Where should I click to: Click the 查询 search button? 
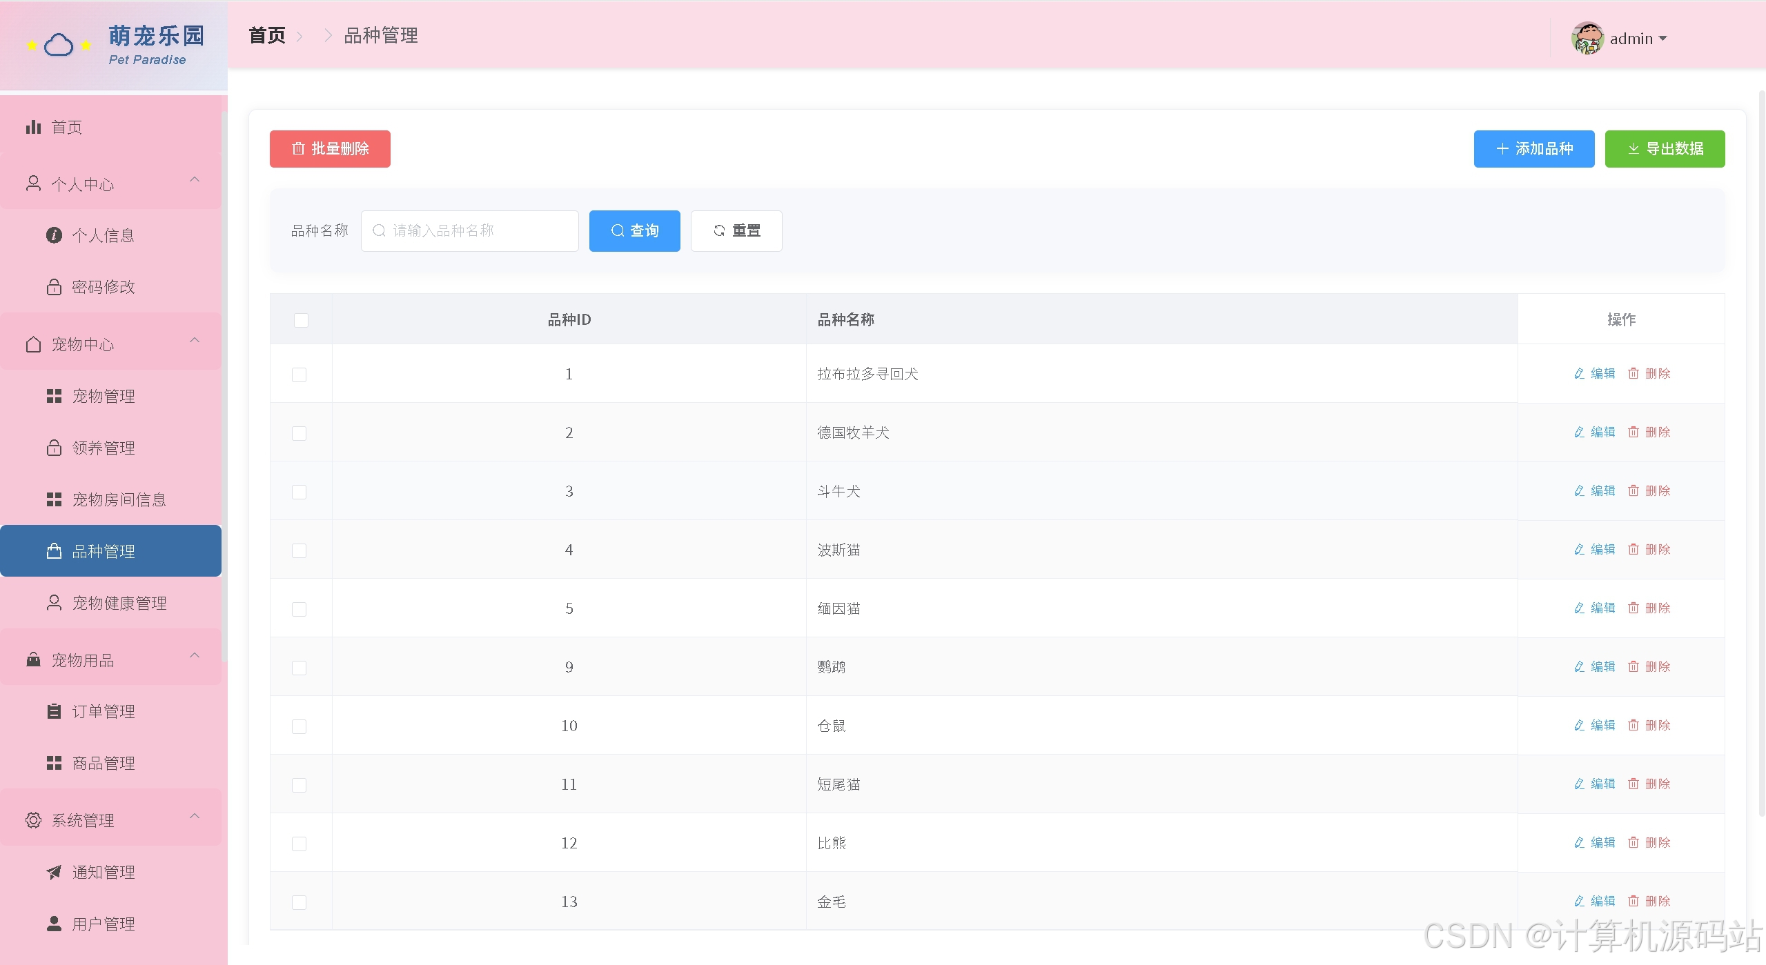pos(634,230)
